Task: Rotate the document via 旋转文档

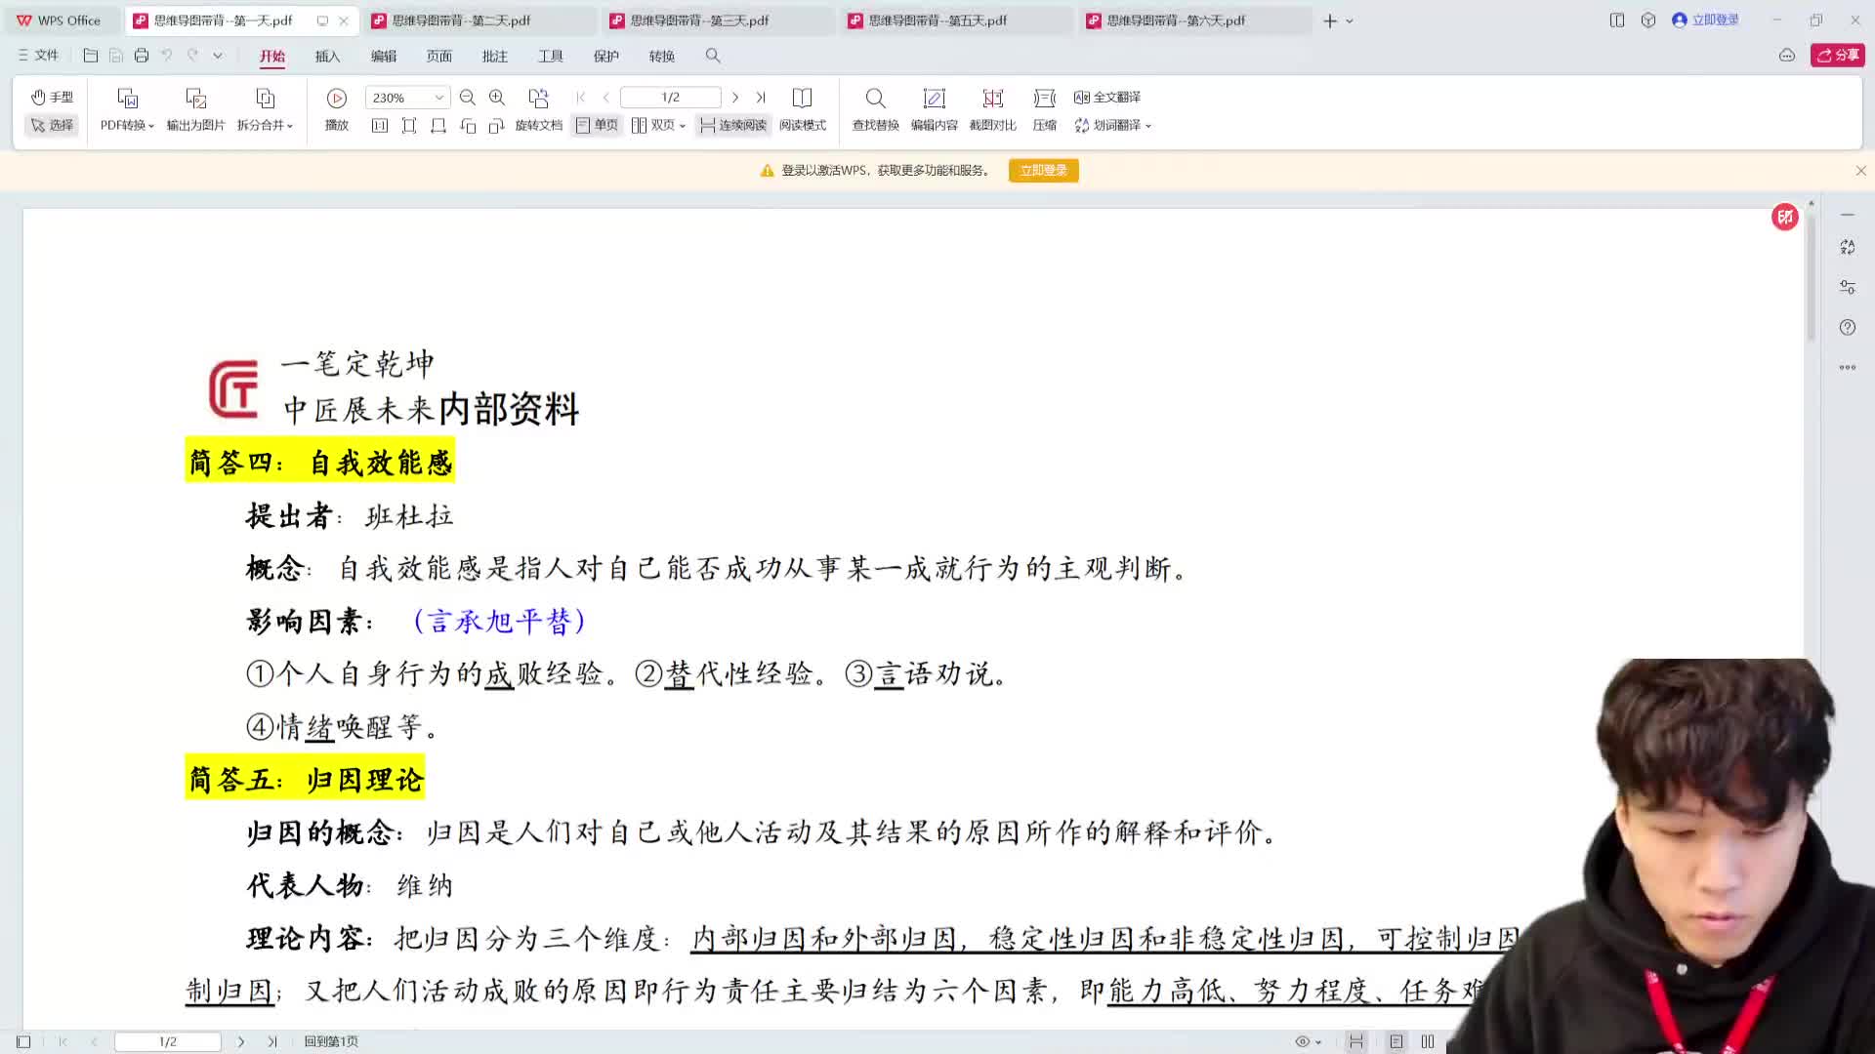Action: click(540, 125)
